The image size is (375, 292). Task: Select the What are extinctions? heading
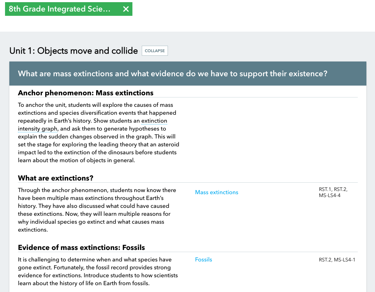pyautogui.click(x=56, y=178)
